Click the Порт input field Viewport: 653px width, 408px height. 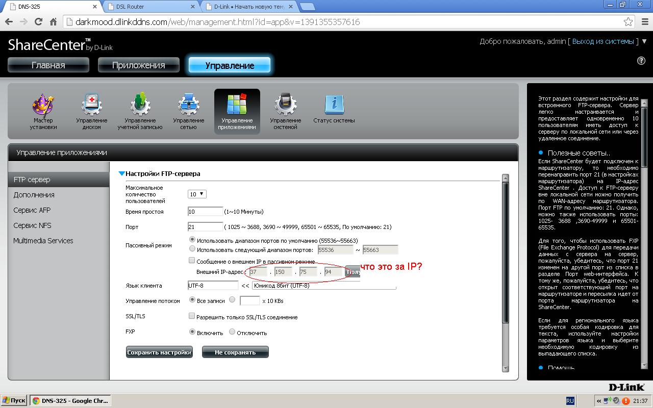coord(205,227)
